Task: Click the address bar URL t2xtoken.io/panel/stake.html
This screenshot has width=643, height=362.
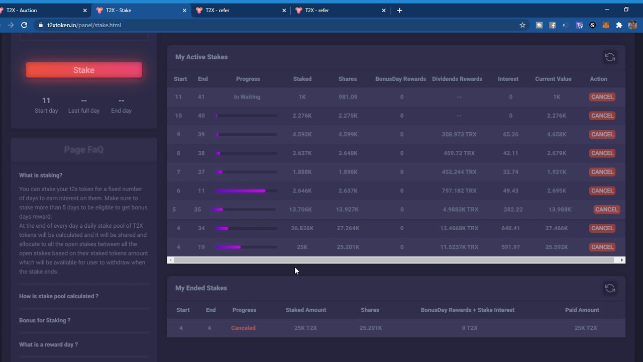Action: coord(84,25)
